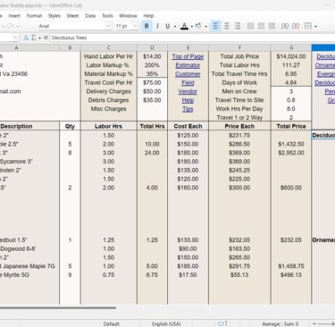Open the Name Box dropdown arrow
This screenshot has height=327, width=335.
pos(15,38)
